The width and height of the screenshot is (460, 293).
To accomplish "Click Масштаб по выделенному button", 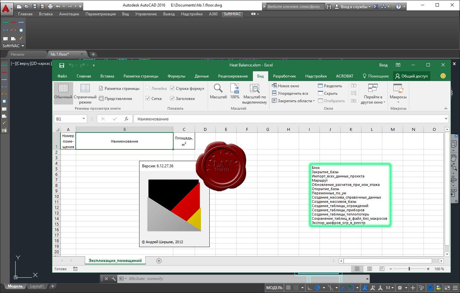I will (255, 94).
